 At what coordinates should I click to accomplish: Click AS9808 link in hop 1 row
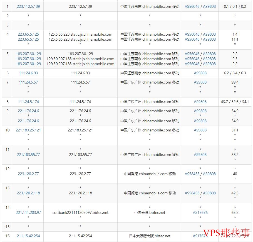point(209,6)
